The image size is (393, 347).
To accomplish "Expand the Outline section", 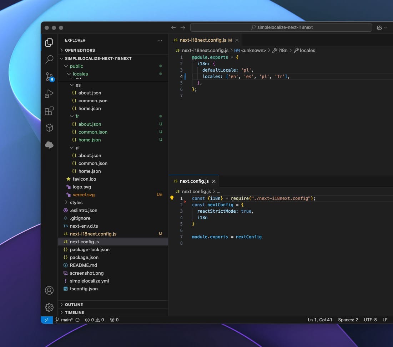I will [x=74, y=305].
